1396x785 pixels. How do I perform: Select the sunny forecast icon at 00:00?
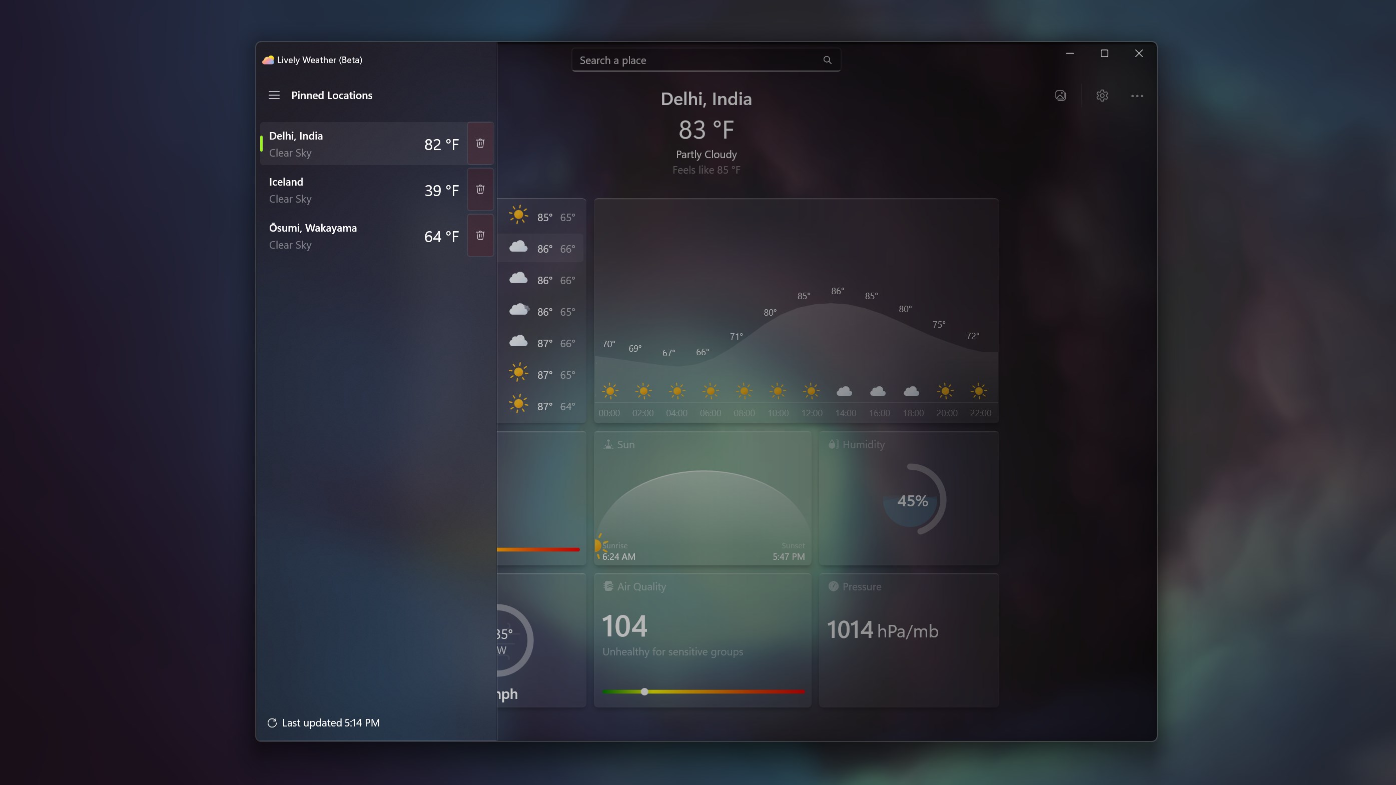[609, 391]
